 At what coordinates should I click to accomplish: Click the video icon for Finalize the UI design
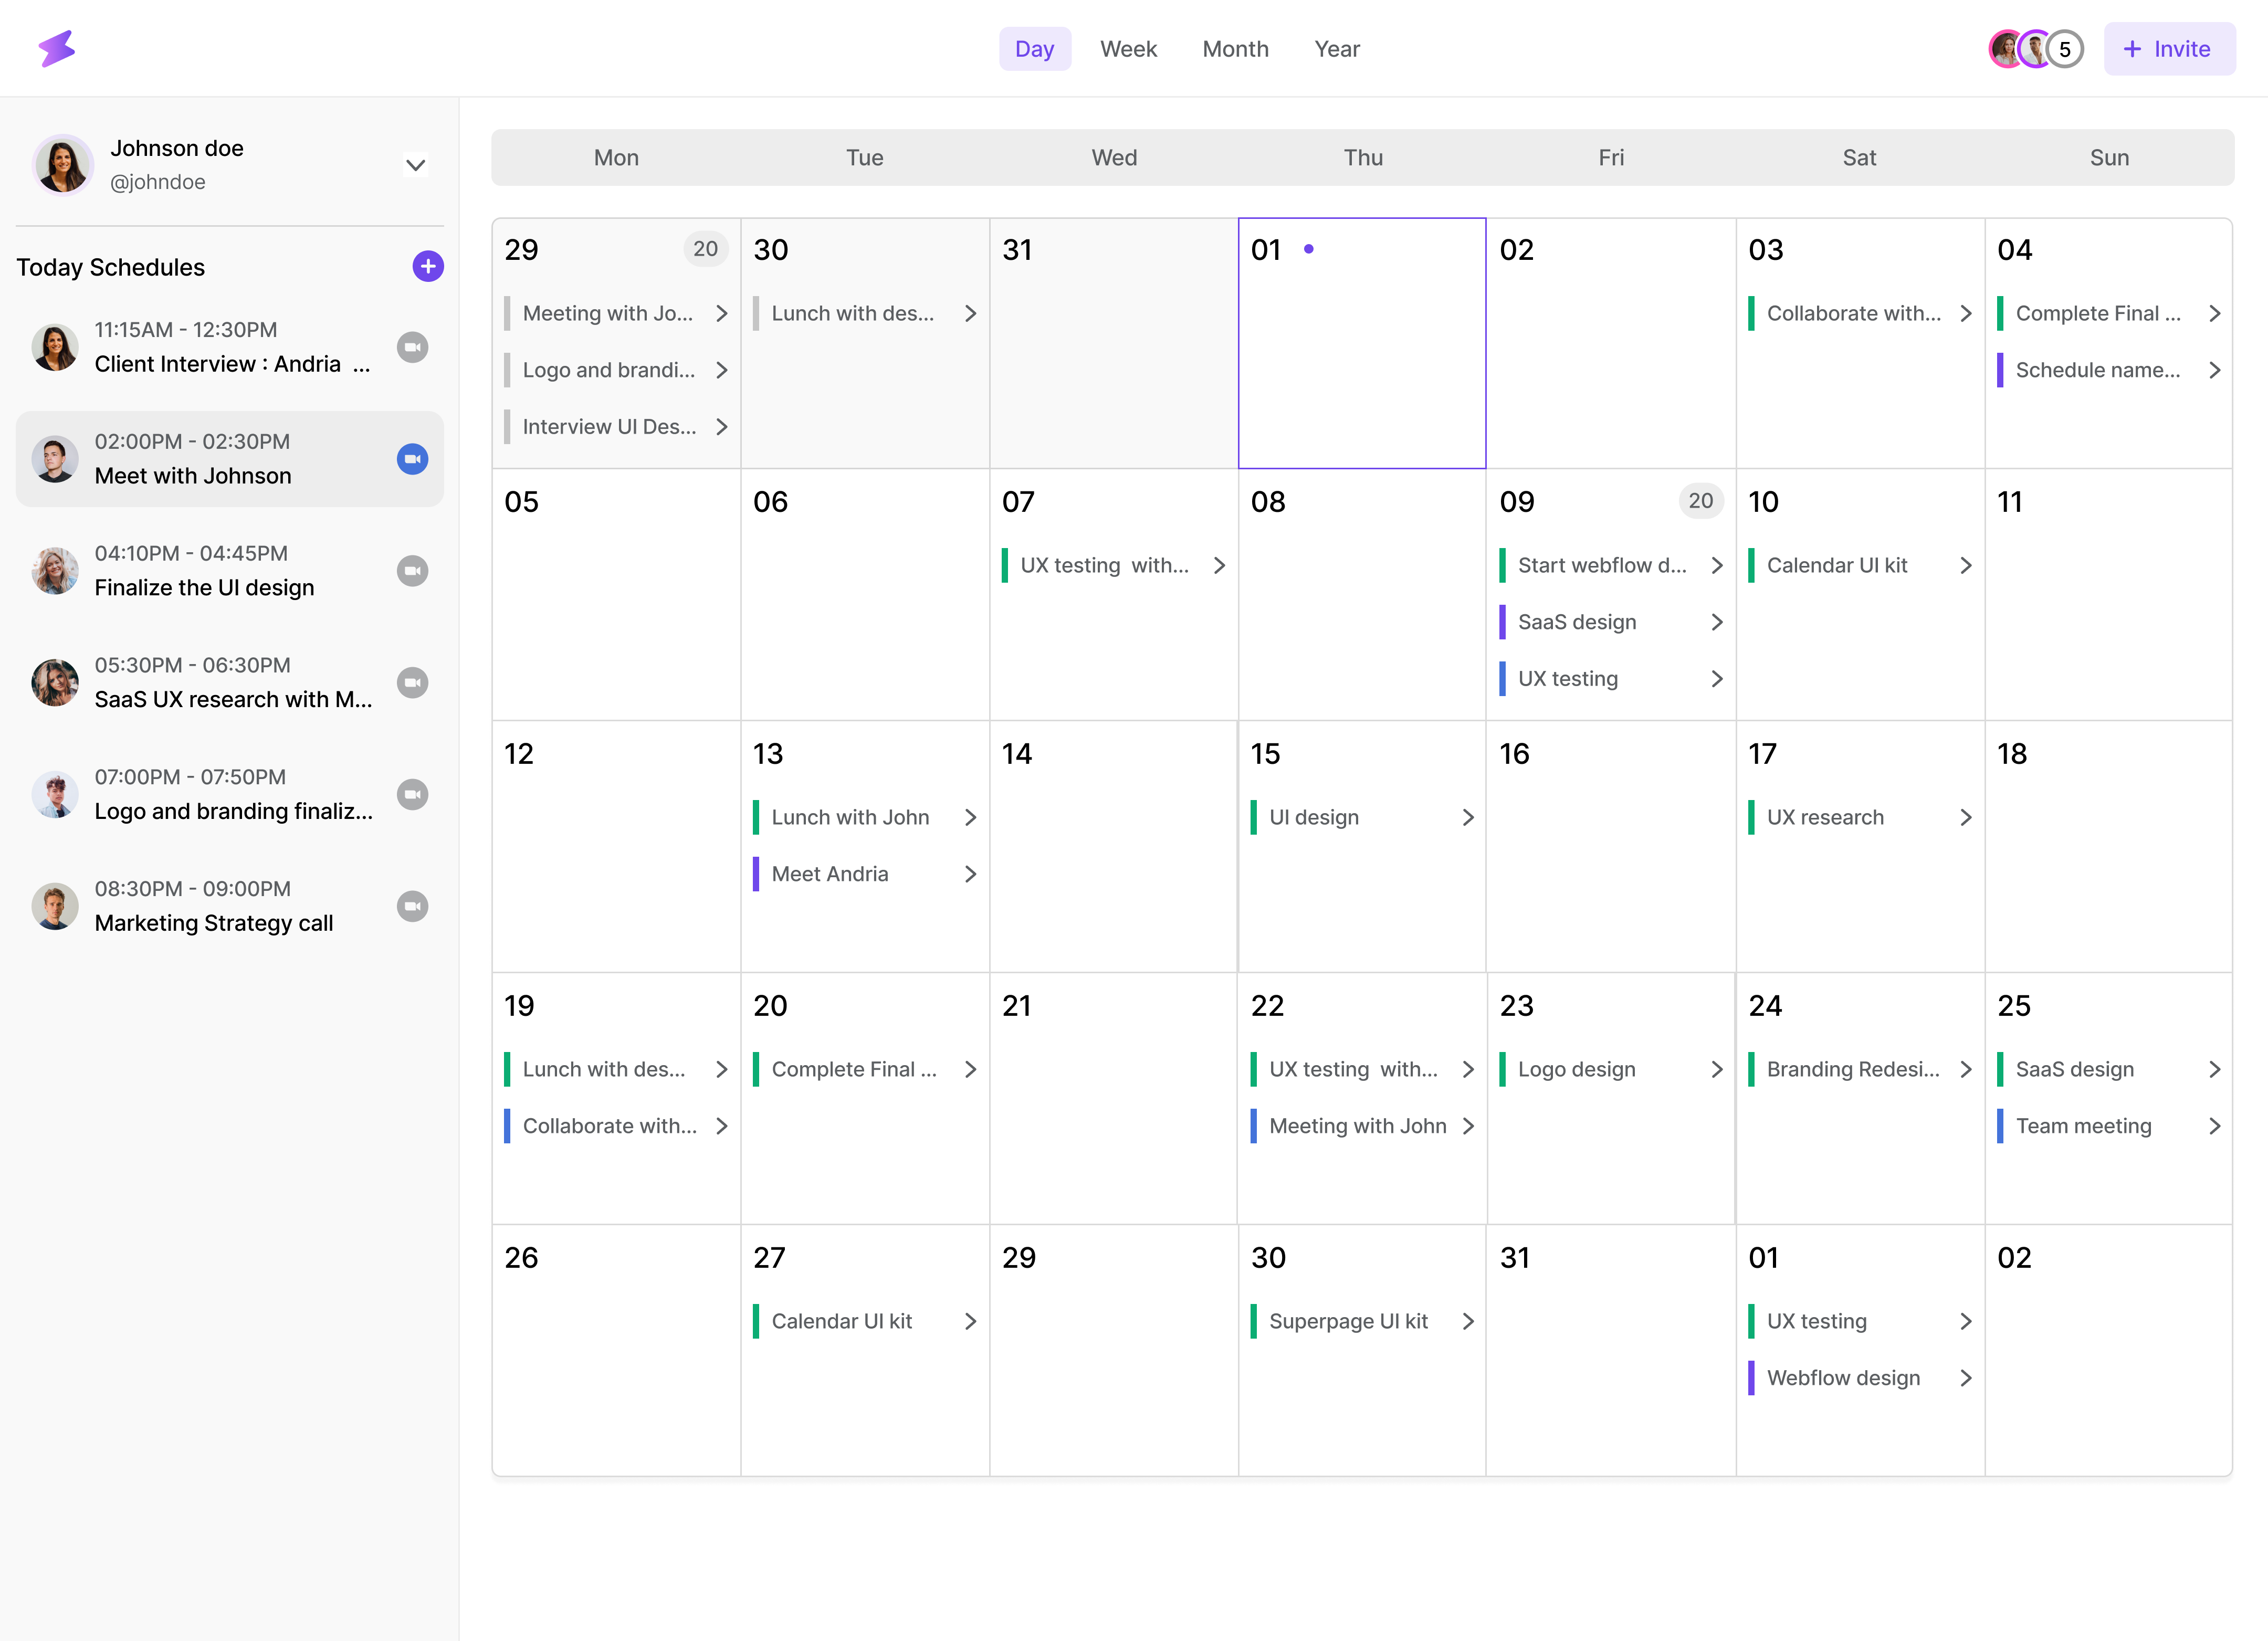(x=414, y=570)
